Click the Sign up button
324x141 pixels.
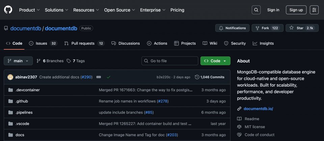(x=296, y=10)
